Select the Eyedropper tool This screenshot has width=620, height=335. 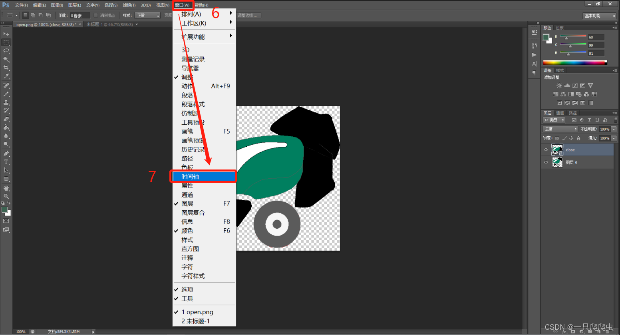(6, 76)
